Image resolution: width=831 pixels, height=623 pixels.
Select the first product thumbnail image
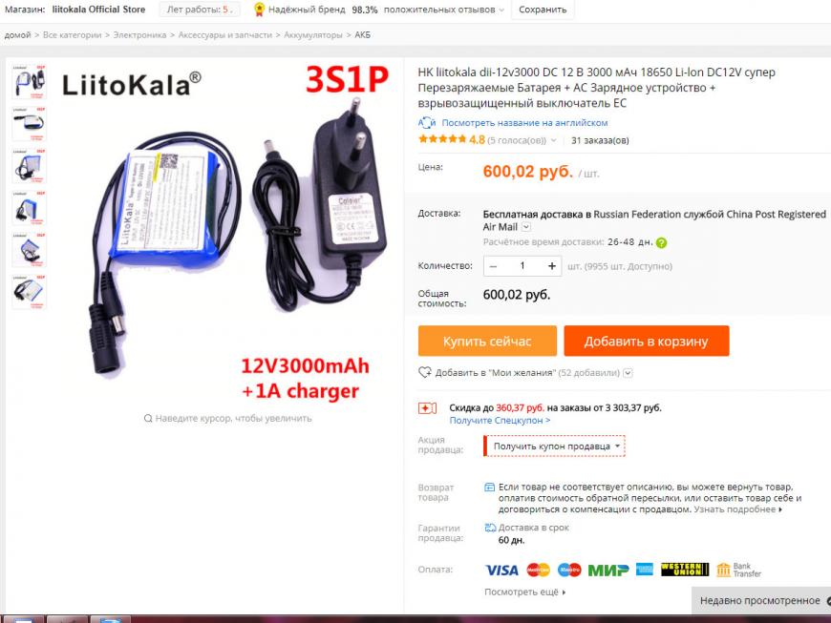pyautogui.click(x=30, y=82)
